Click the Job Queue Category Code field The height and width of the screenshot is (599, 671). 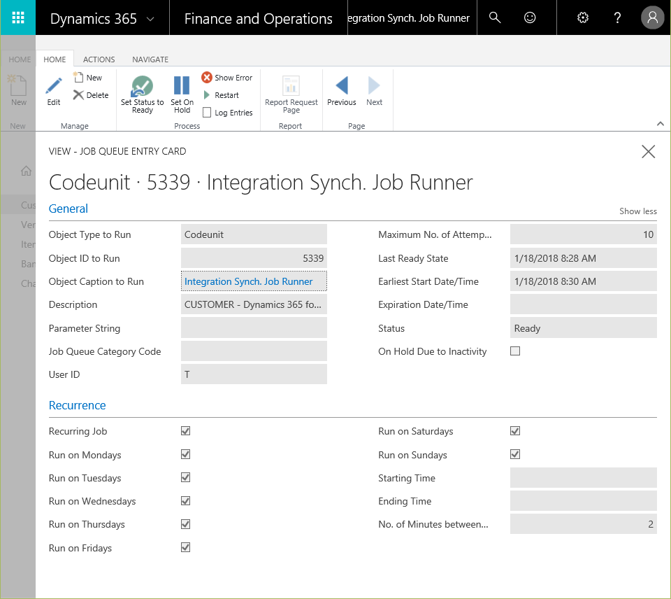254,351
